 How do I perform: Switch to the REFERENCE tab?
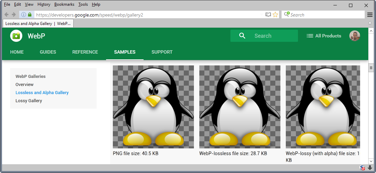[85, 52]
